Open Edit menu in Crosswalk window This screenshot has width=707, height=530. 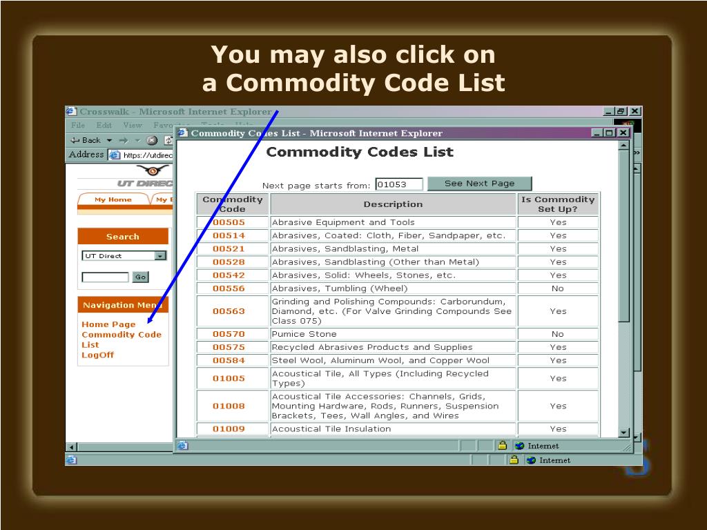104,126
